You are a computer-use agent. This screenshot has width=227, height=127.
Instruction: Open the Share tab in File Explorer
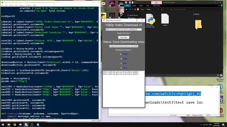tap(141, 6)
